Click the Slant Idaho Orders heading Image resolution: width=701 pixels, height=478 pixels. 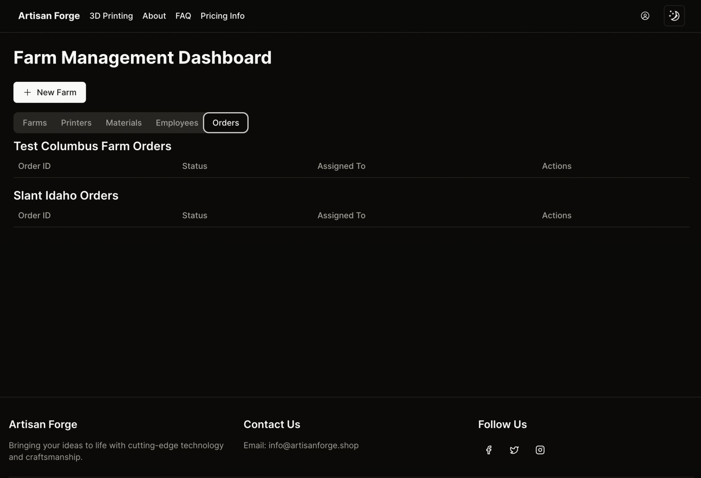tap(66, 195)
